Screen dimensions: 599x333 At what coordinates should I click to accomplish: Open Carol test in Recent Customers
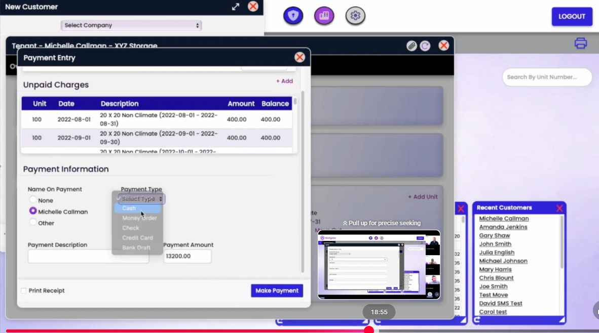pyautogui.click(x=493, y=312)
